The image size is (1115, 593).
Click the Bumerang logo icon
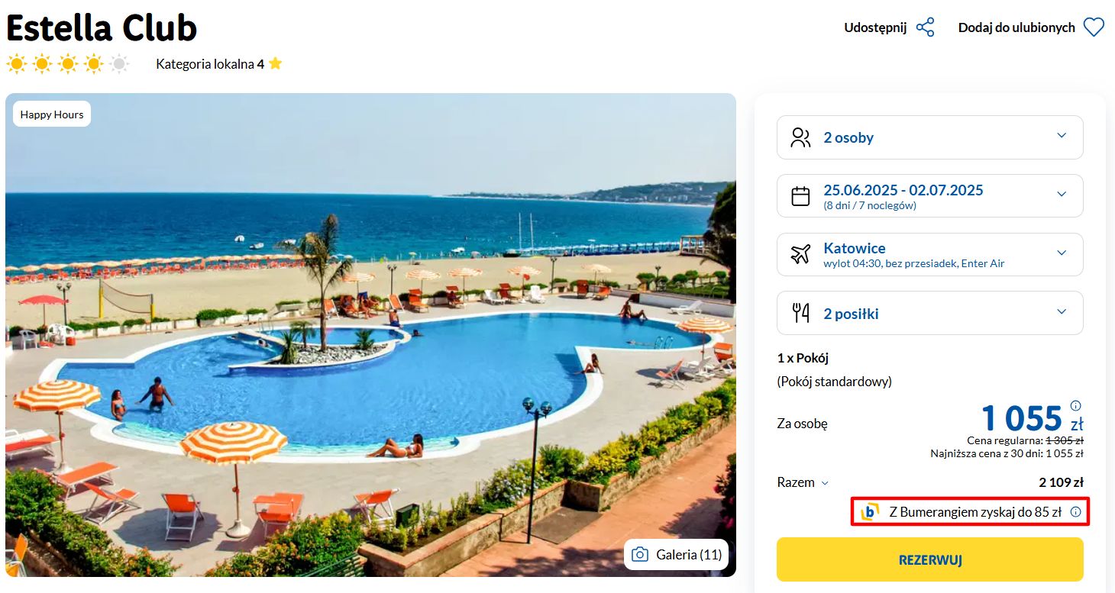[870, 512]
